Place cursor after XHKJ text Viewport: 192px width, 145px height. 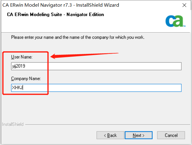coord(23,87)
